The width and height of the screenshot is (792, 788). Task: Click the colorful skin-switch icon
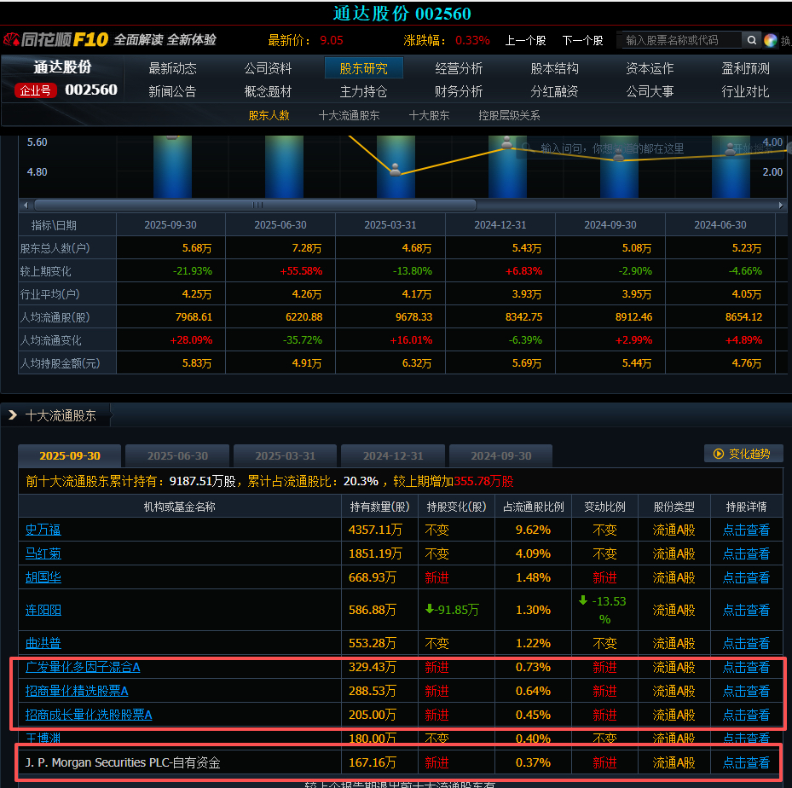coord(770,40)
